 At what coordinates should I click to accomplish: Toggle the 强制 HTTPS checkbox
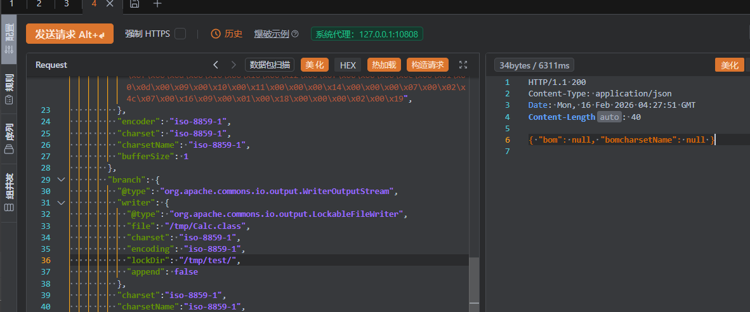180,34
